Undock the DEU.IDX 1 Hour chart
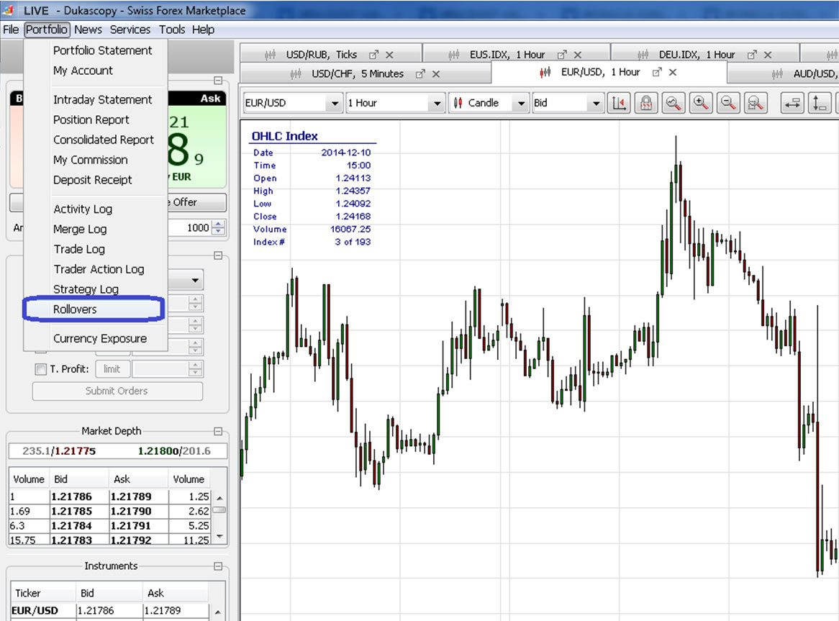 (752, 55)
